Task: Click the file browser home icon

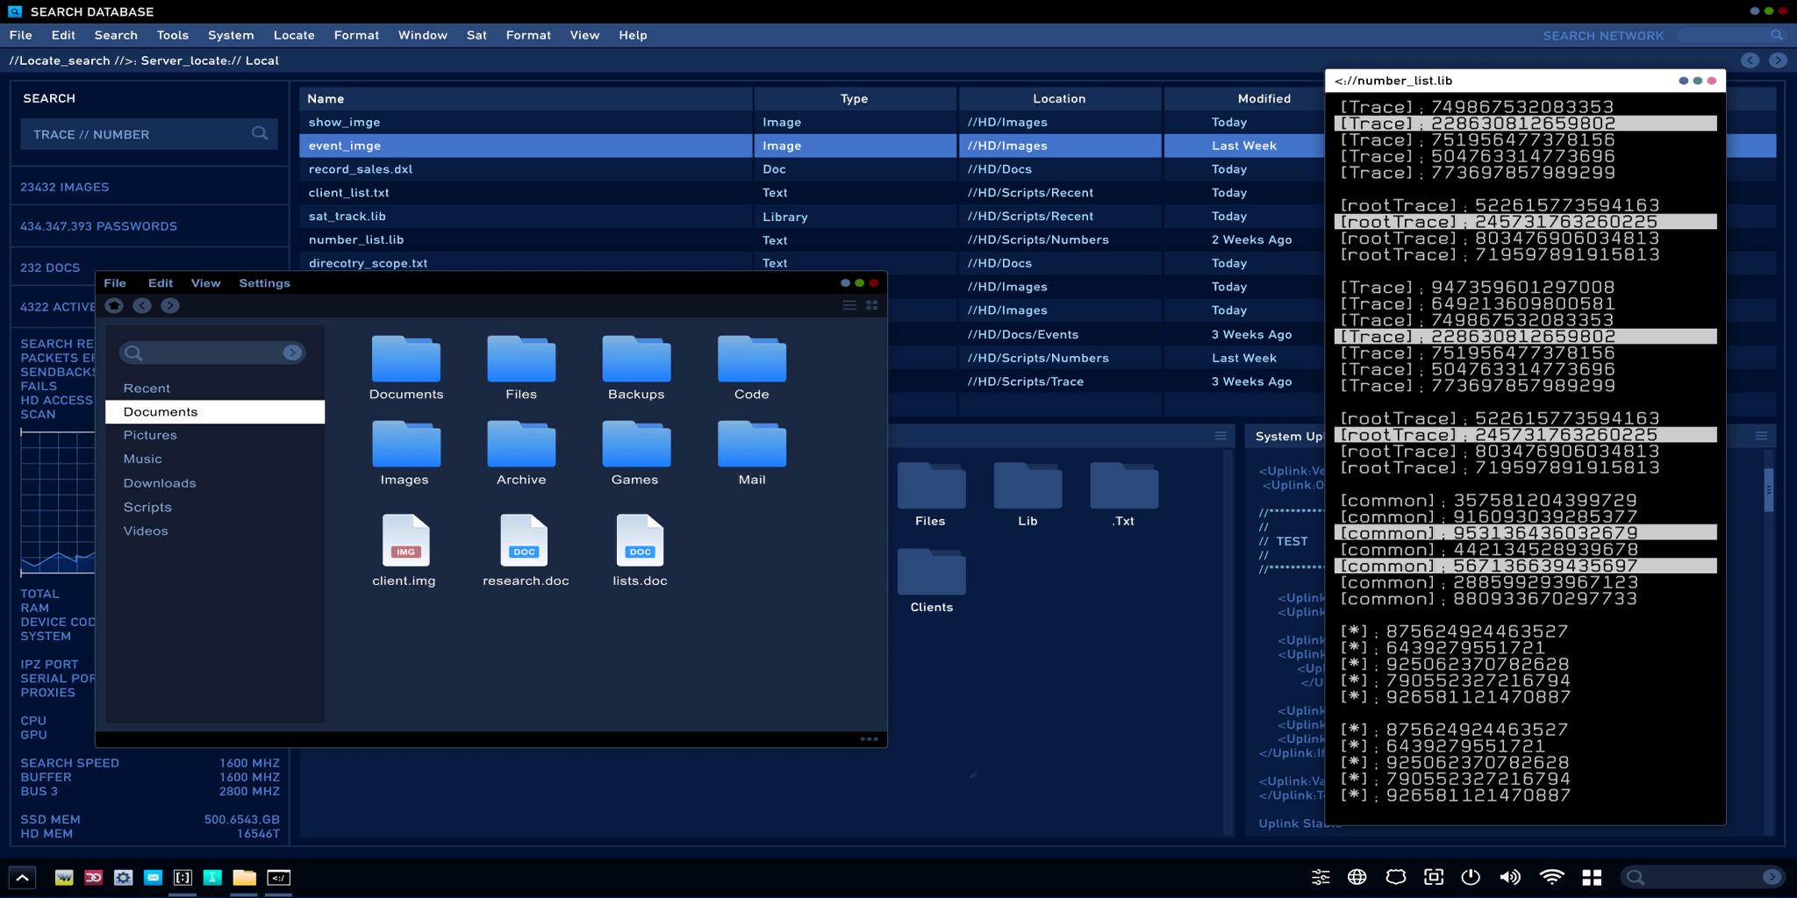Action: point(114,305)
